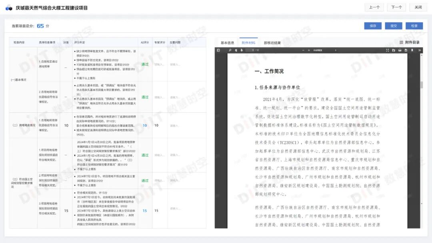432x243 pixels.
Task: Open the 部核验结果 tab
Action: click(272, 43)
